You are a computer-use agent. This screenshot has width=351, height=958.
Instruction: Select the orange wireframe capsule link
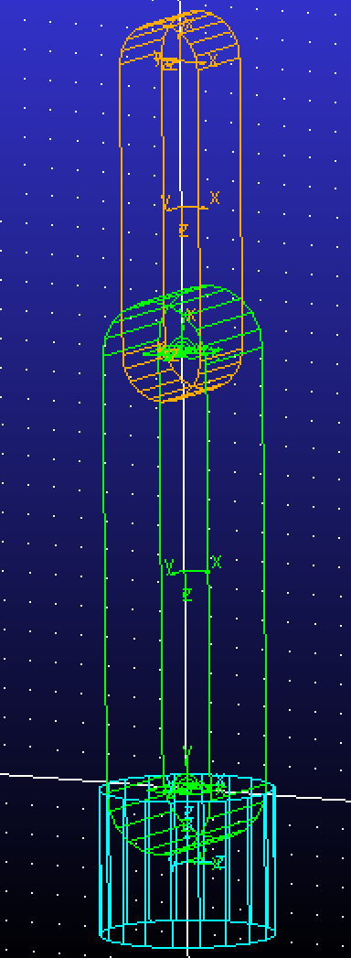[x=181, y=206]
